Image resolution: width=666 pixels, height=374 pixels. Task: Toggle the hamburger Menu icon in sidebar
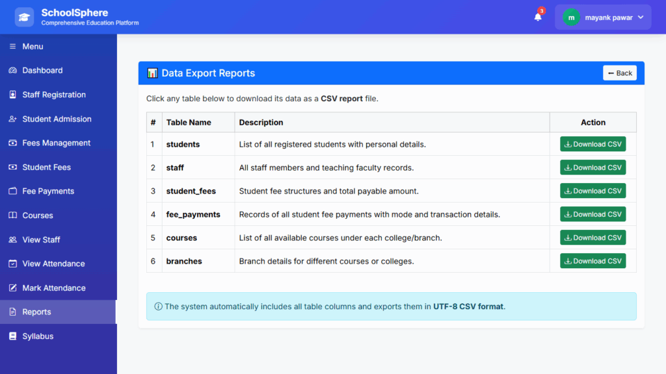[12, 46]
